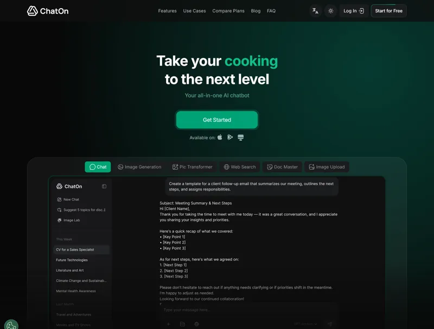
Task: Select Travel and Adventures chat
Action: pyautogui.click(x=73, y=314)
